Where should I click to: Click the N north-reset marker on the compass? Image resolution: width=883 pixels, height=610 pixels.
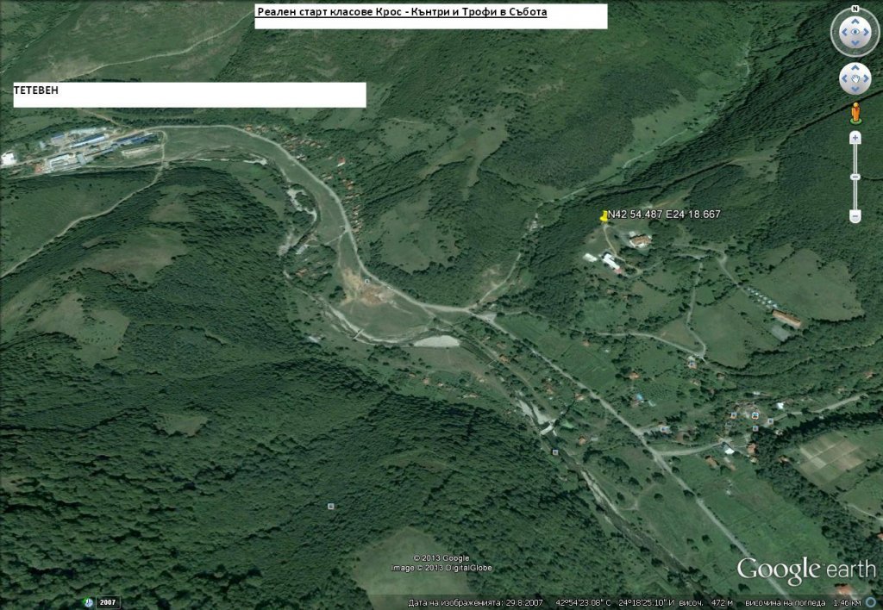tap(855, 9)
